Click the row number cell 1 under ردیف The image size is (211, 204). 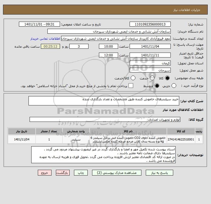(199, 139)
